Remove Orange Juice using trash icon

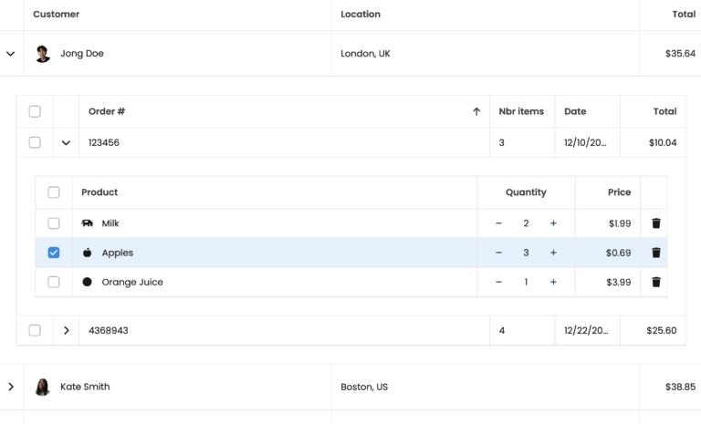coord(655,282)
